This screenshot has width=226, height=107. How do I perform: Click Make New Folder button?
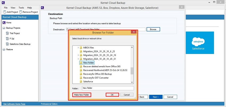[82, 95]
